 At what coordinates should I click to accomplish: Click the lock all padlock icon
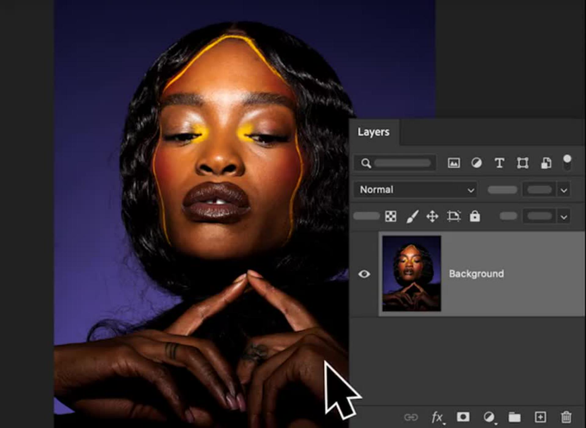pos(475,216)
